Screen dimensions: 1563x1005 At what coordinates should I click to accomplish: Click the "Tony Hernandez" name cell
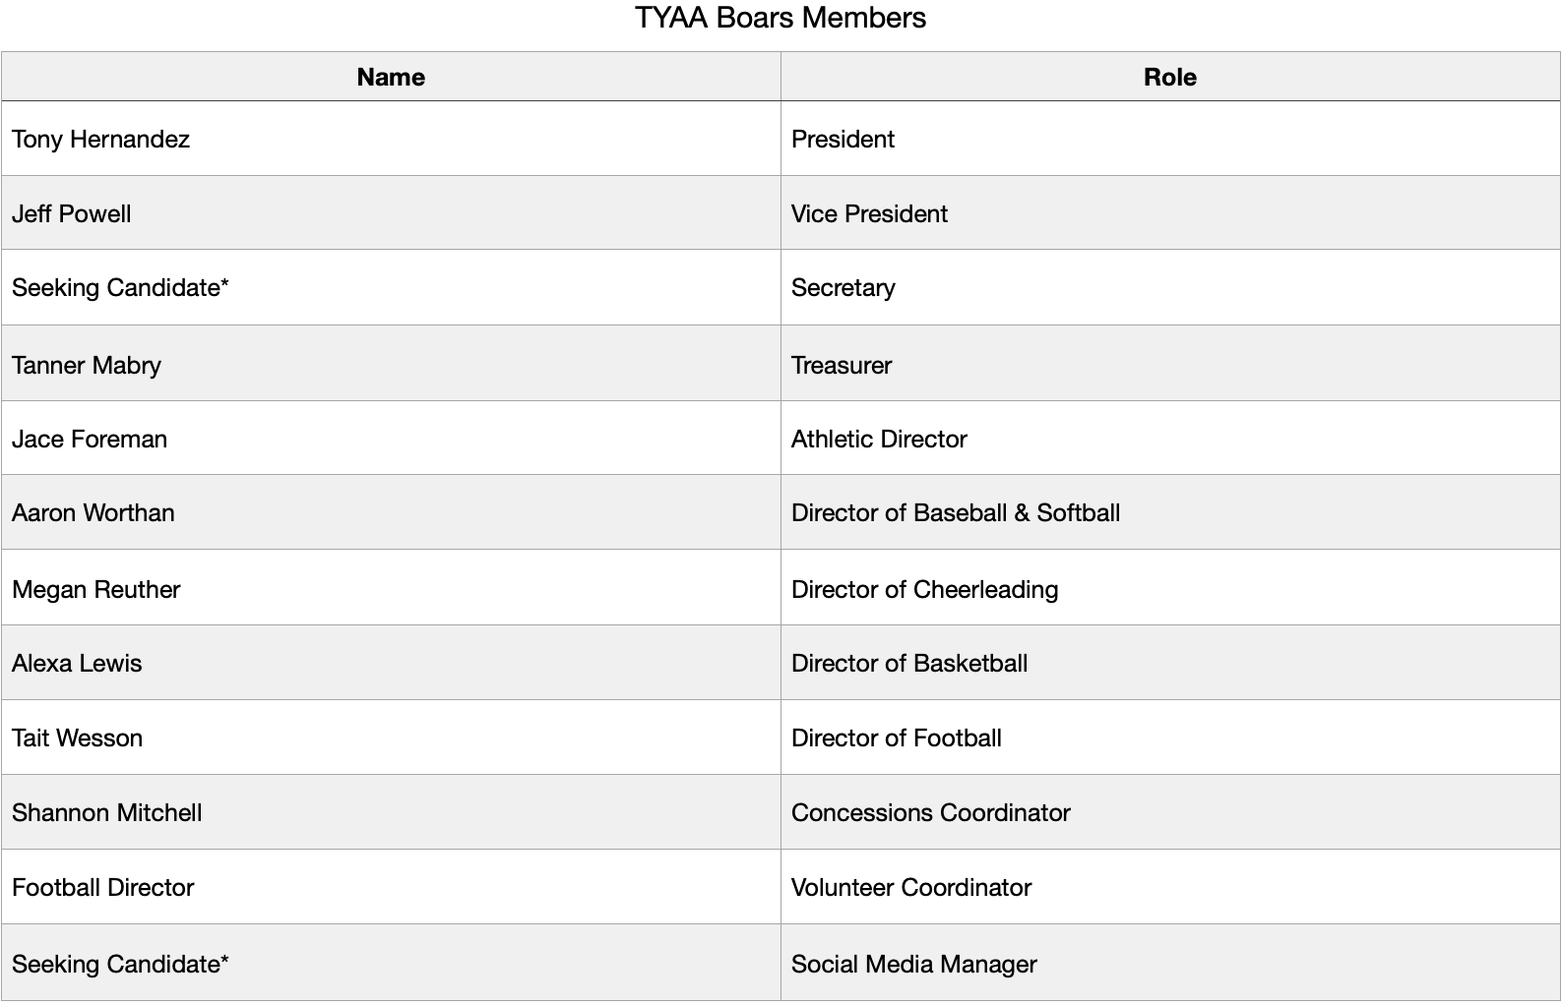pos(100,140)
